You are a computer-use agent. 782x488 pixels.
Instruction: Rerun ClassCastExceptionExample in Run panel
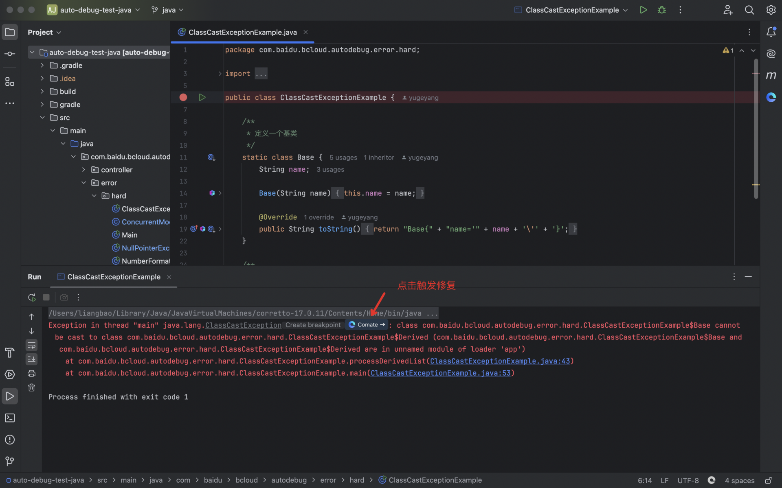(32, 298)
